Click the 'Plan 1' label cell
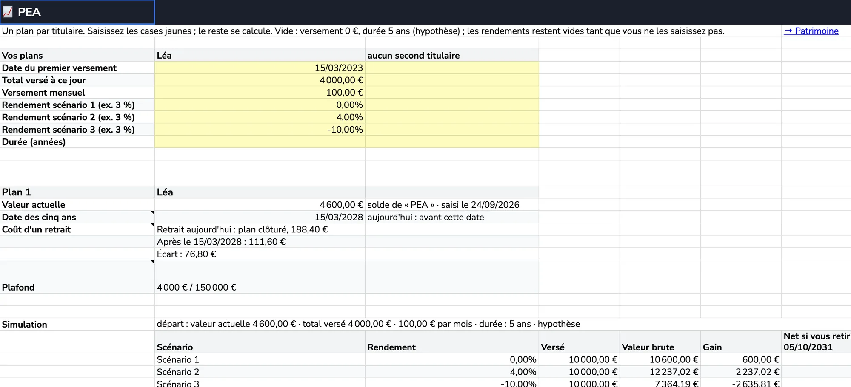 tap(77, 192)
